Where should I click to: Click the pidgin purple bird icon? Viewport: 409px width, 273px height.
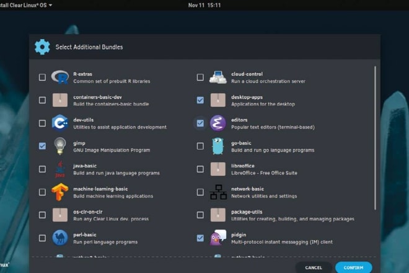[218, 238]
